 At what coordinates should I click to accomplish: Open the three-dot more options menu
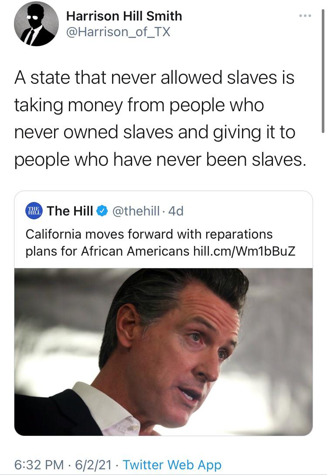point(305,16)
